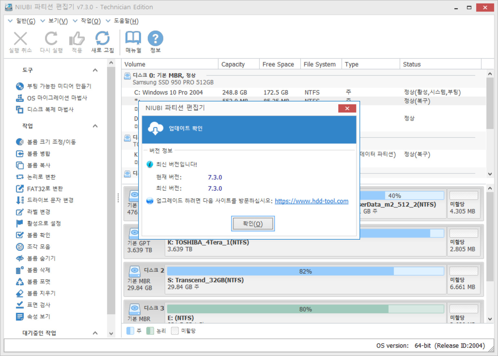Viewport: 498px width, 356px height.
Task: Select 볼륨 지우기 eraser operation
Action: coord(36,293)
